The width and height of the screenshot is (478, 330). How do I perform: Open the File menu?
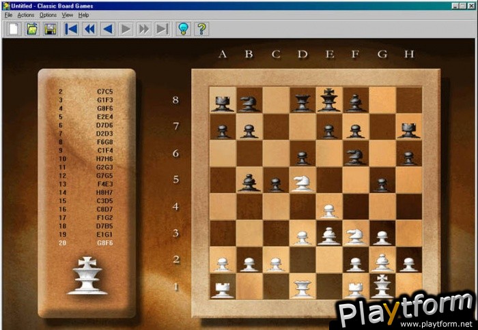coord(8,15)
